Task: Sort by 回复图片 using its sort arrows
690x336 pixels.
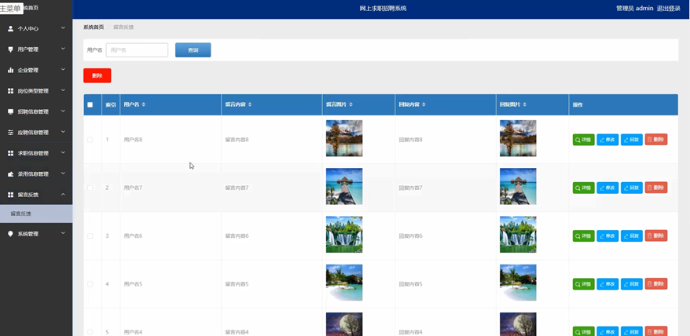Action: click(x=524, y=104)
